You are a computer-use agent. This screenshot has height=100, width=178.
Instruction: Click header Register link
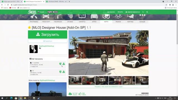(x=133, y=12)
